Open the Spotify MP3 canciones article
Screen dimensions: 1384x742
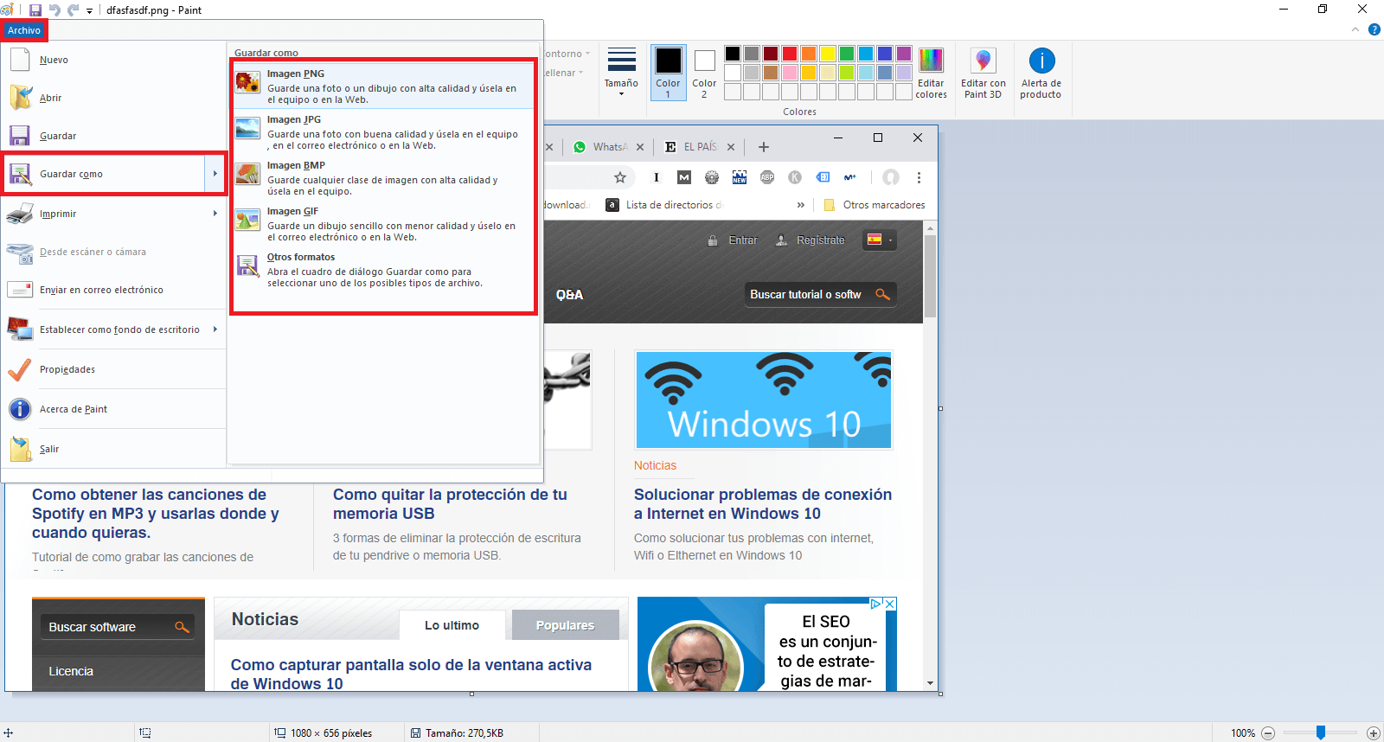pos(156,514)
